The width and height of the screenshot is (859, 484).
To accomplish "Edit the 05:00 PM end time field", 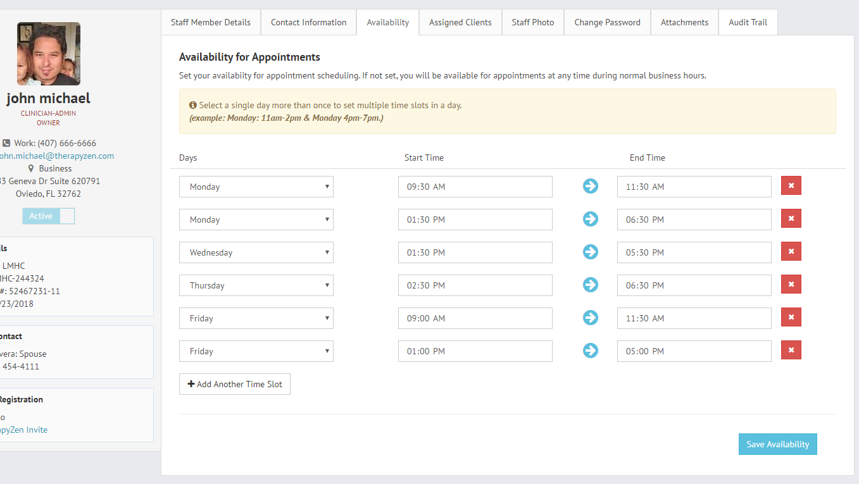I will pyautogui.click(x=694, y=351).
